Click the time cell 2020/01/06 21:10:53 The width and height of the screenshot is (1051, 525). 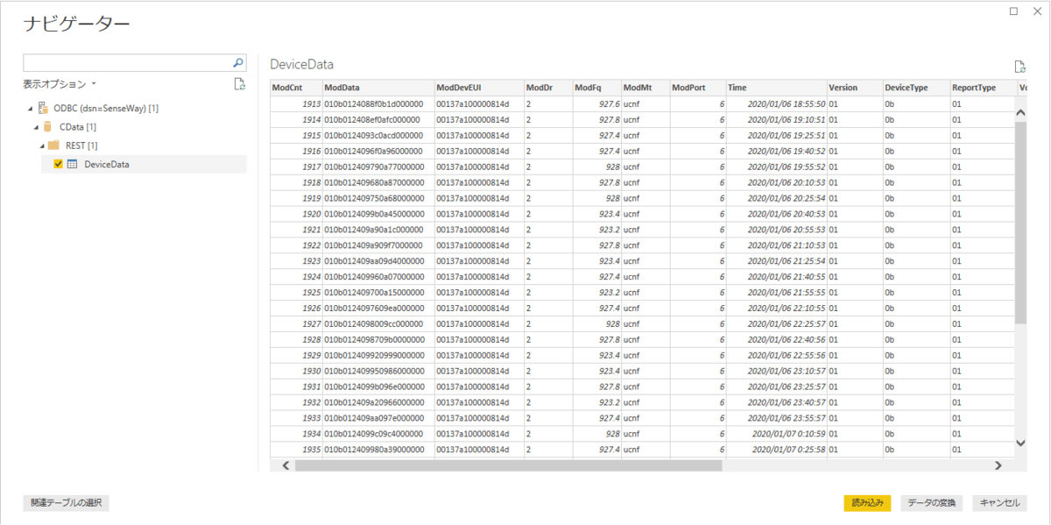pyautogui.click(x=776, y=245)
